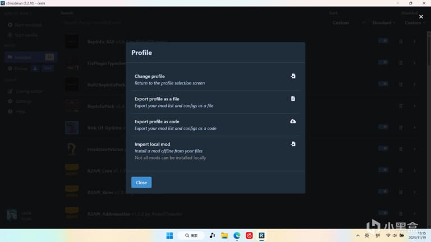Toggle the R2API_Addressables mod switch
The image size is (431, 242).
(x=383, y=213)
